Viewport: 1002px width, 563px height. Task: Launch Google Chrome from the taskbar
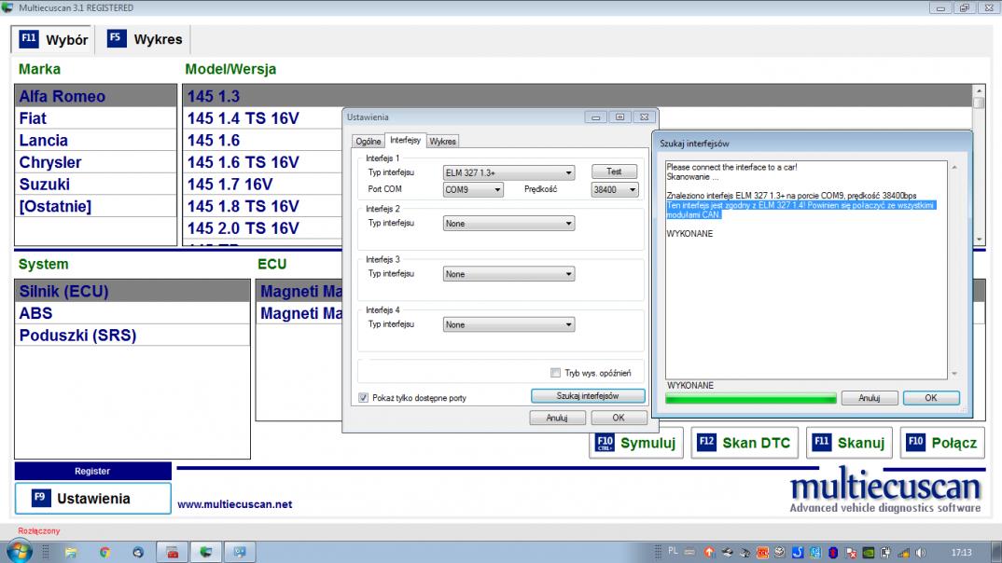104,552
